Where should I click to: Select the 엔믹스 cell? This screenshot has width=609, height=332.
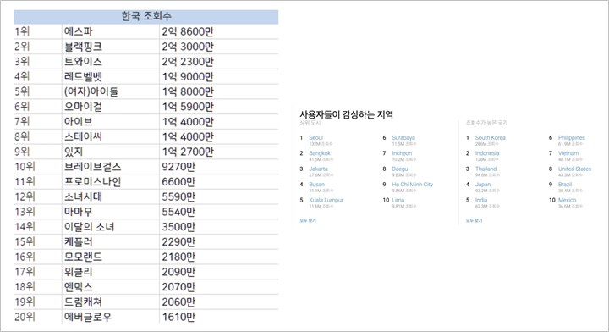click(x=111, y=287)
